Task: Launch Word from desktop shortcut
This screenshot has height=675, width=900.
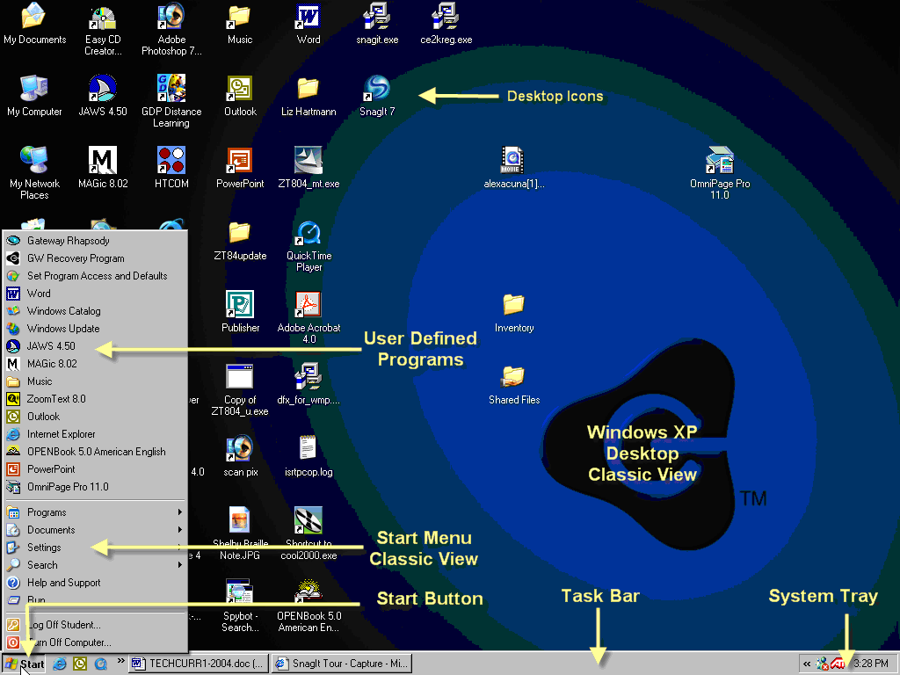Action: 308,24
